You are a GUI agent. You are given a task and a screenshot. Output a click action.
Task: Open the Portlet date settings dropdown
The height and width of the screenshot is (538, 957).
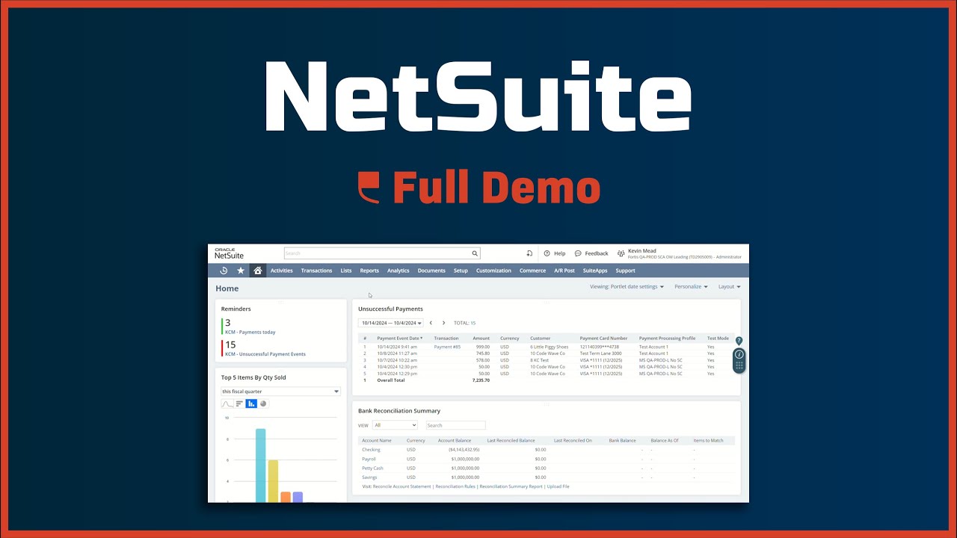[628, 286]
